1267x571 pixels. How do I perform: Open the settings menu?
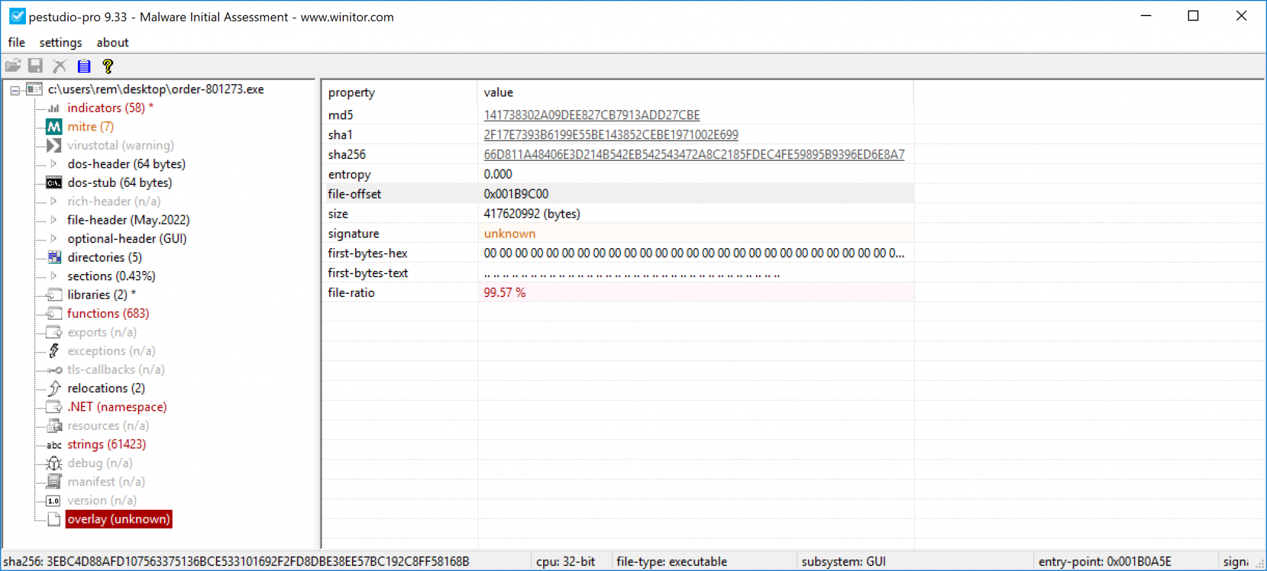[x=60, y=42]
